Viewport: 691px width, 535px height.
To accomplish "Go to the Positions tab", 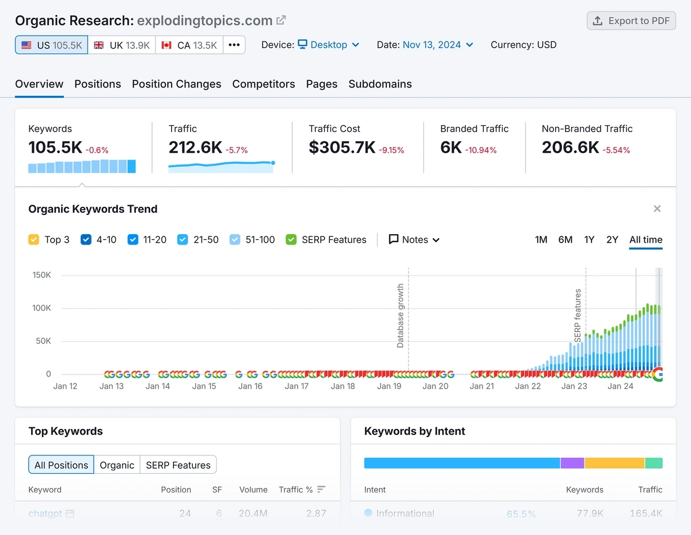I will (98, 84).
